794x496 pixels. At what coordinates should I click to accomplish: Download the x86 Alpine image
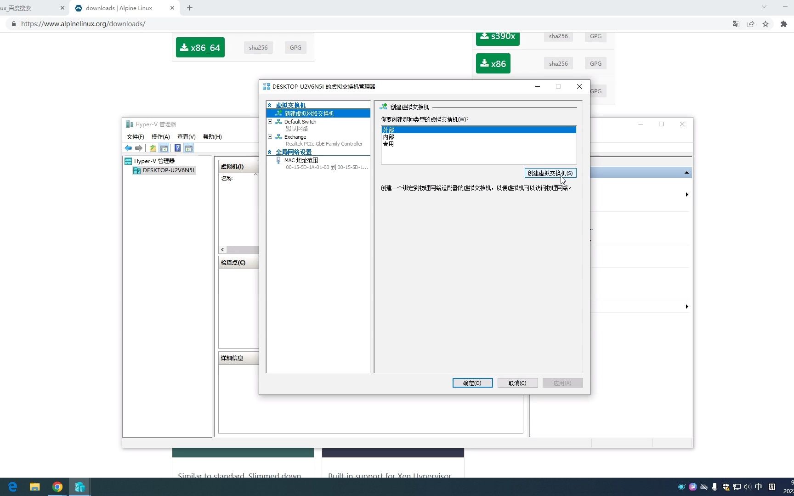point(493,63)
